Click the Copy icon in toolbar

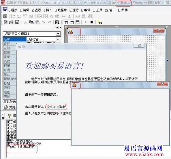tap(32, 22)
